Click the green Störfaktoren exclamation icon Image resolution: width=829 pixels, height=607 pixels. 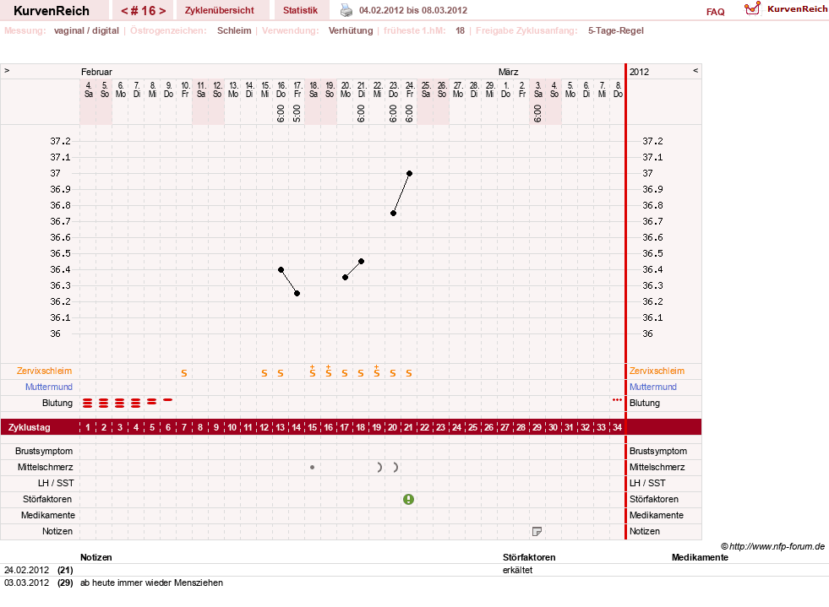tap(409, 499)
